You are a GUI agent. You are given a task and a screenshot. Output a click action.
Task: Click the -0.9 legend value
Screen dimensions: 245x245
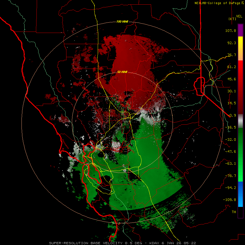click(x=232, y=115)
